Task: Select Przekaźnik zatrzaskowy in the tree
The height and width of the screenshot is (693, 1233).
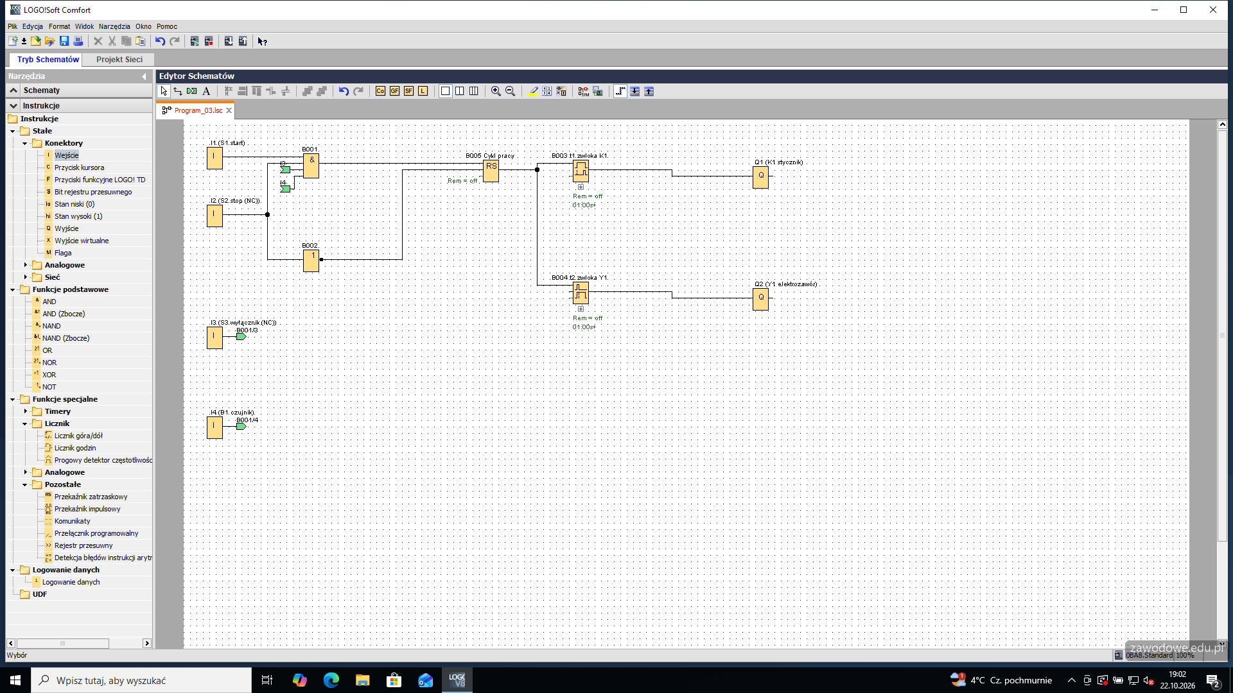Action: [91, 497]
